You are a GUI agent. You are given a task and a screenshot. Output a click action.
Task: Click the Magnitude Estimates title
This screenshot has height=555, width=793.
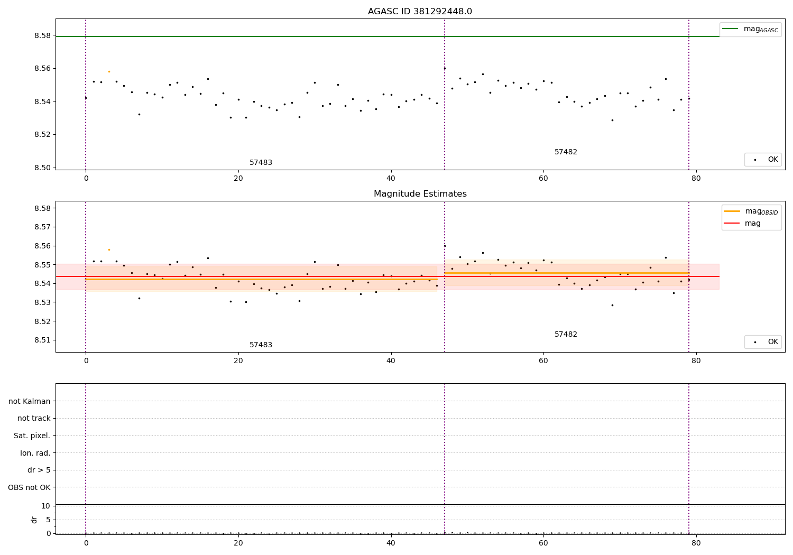click(420, 194)
